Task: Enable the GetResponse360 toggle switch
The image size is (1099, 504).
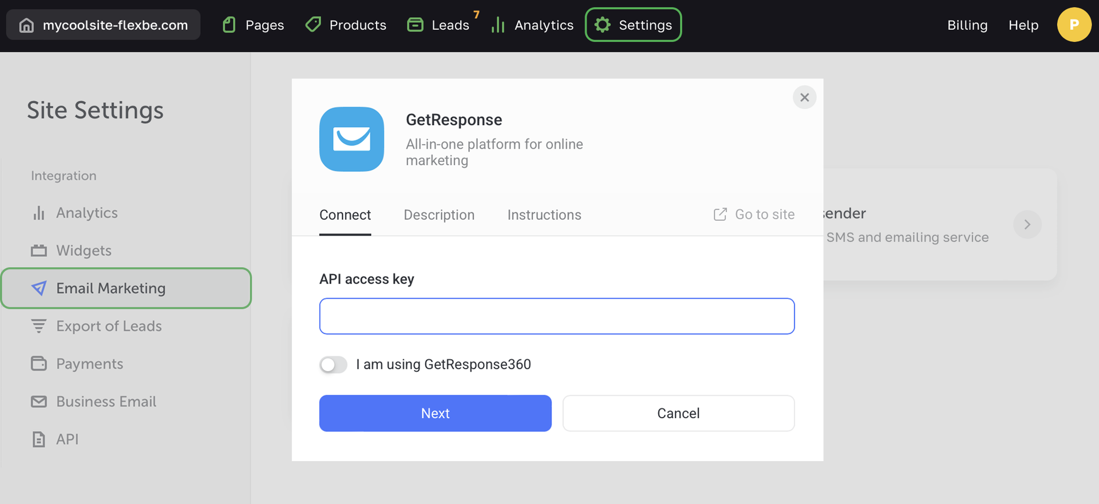Action: (333, 364)
